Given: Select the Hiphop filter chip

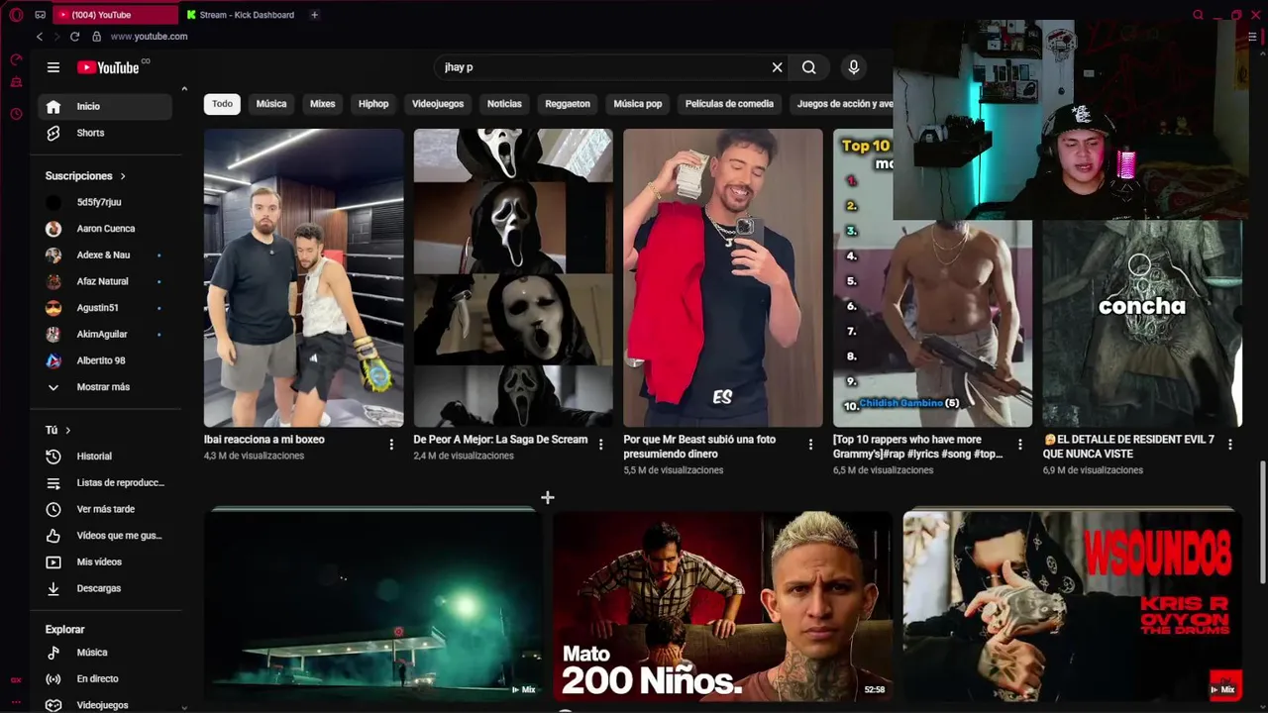Looking at the screenshot, I should click(x=373, y=104).
